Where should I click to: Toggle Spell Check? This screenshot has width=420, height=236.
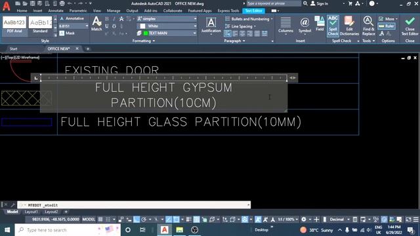point(333,26)
